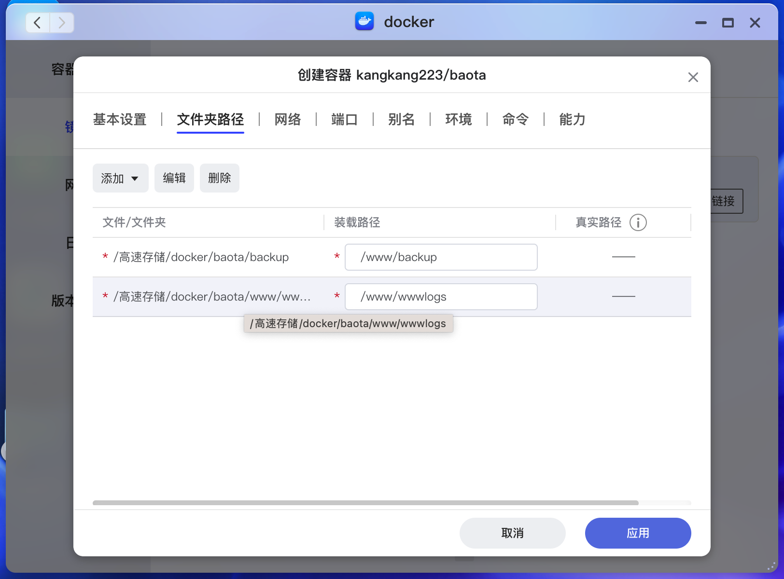
Task: Click the horizontal scrollbar
Action: click(365, 503)
